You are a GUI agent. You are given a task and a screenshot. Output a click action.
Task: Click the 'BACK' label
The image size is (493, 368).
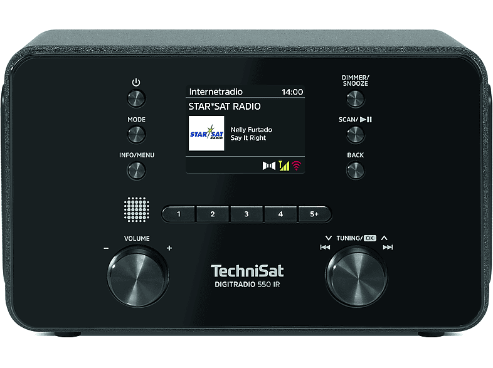[355, 155]
